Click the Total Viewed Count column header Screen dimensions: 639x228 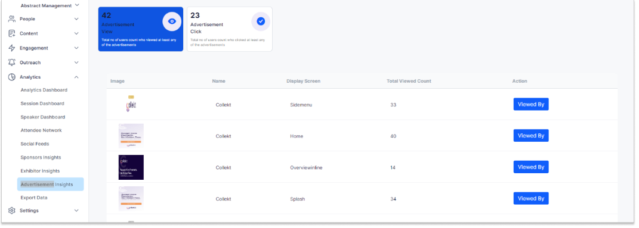coord(409,82)
